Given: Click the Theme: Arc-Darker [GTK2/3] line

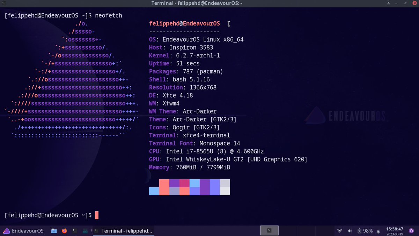Looking at the screenshot, I should tap(193, 119).
